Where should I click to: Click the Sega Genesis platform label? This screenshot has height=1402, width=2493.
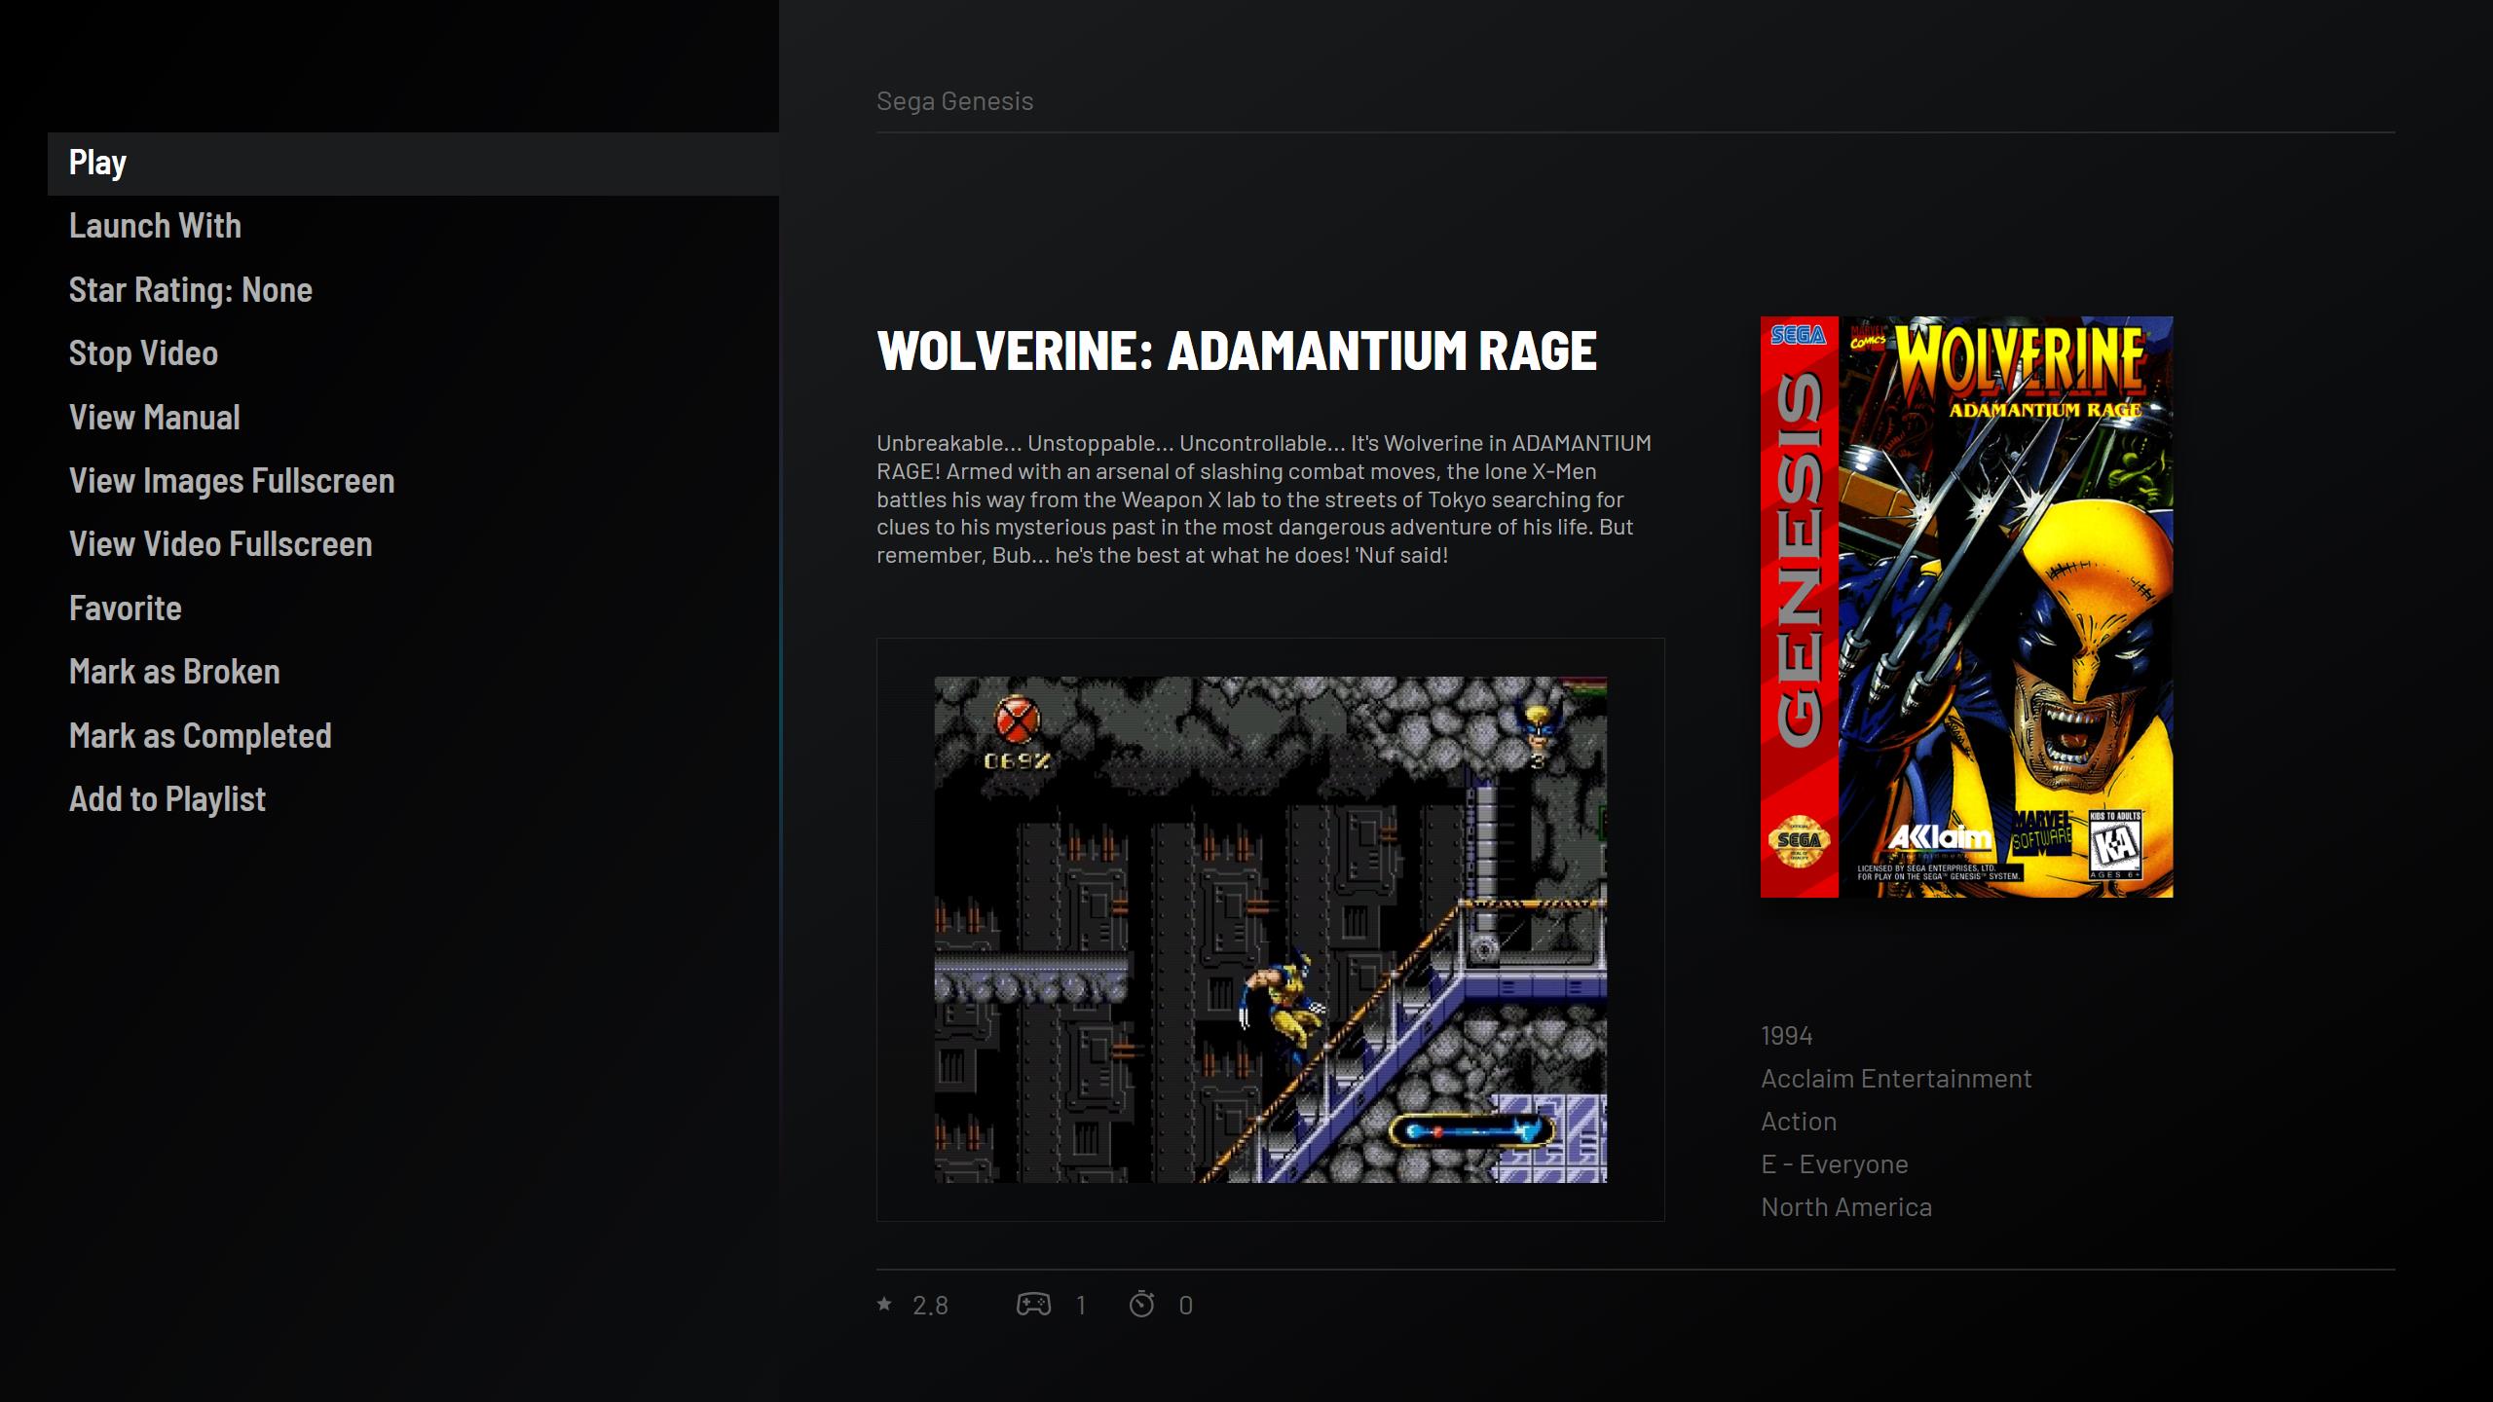point(954,101)
